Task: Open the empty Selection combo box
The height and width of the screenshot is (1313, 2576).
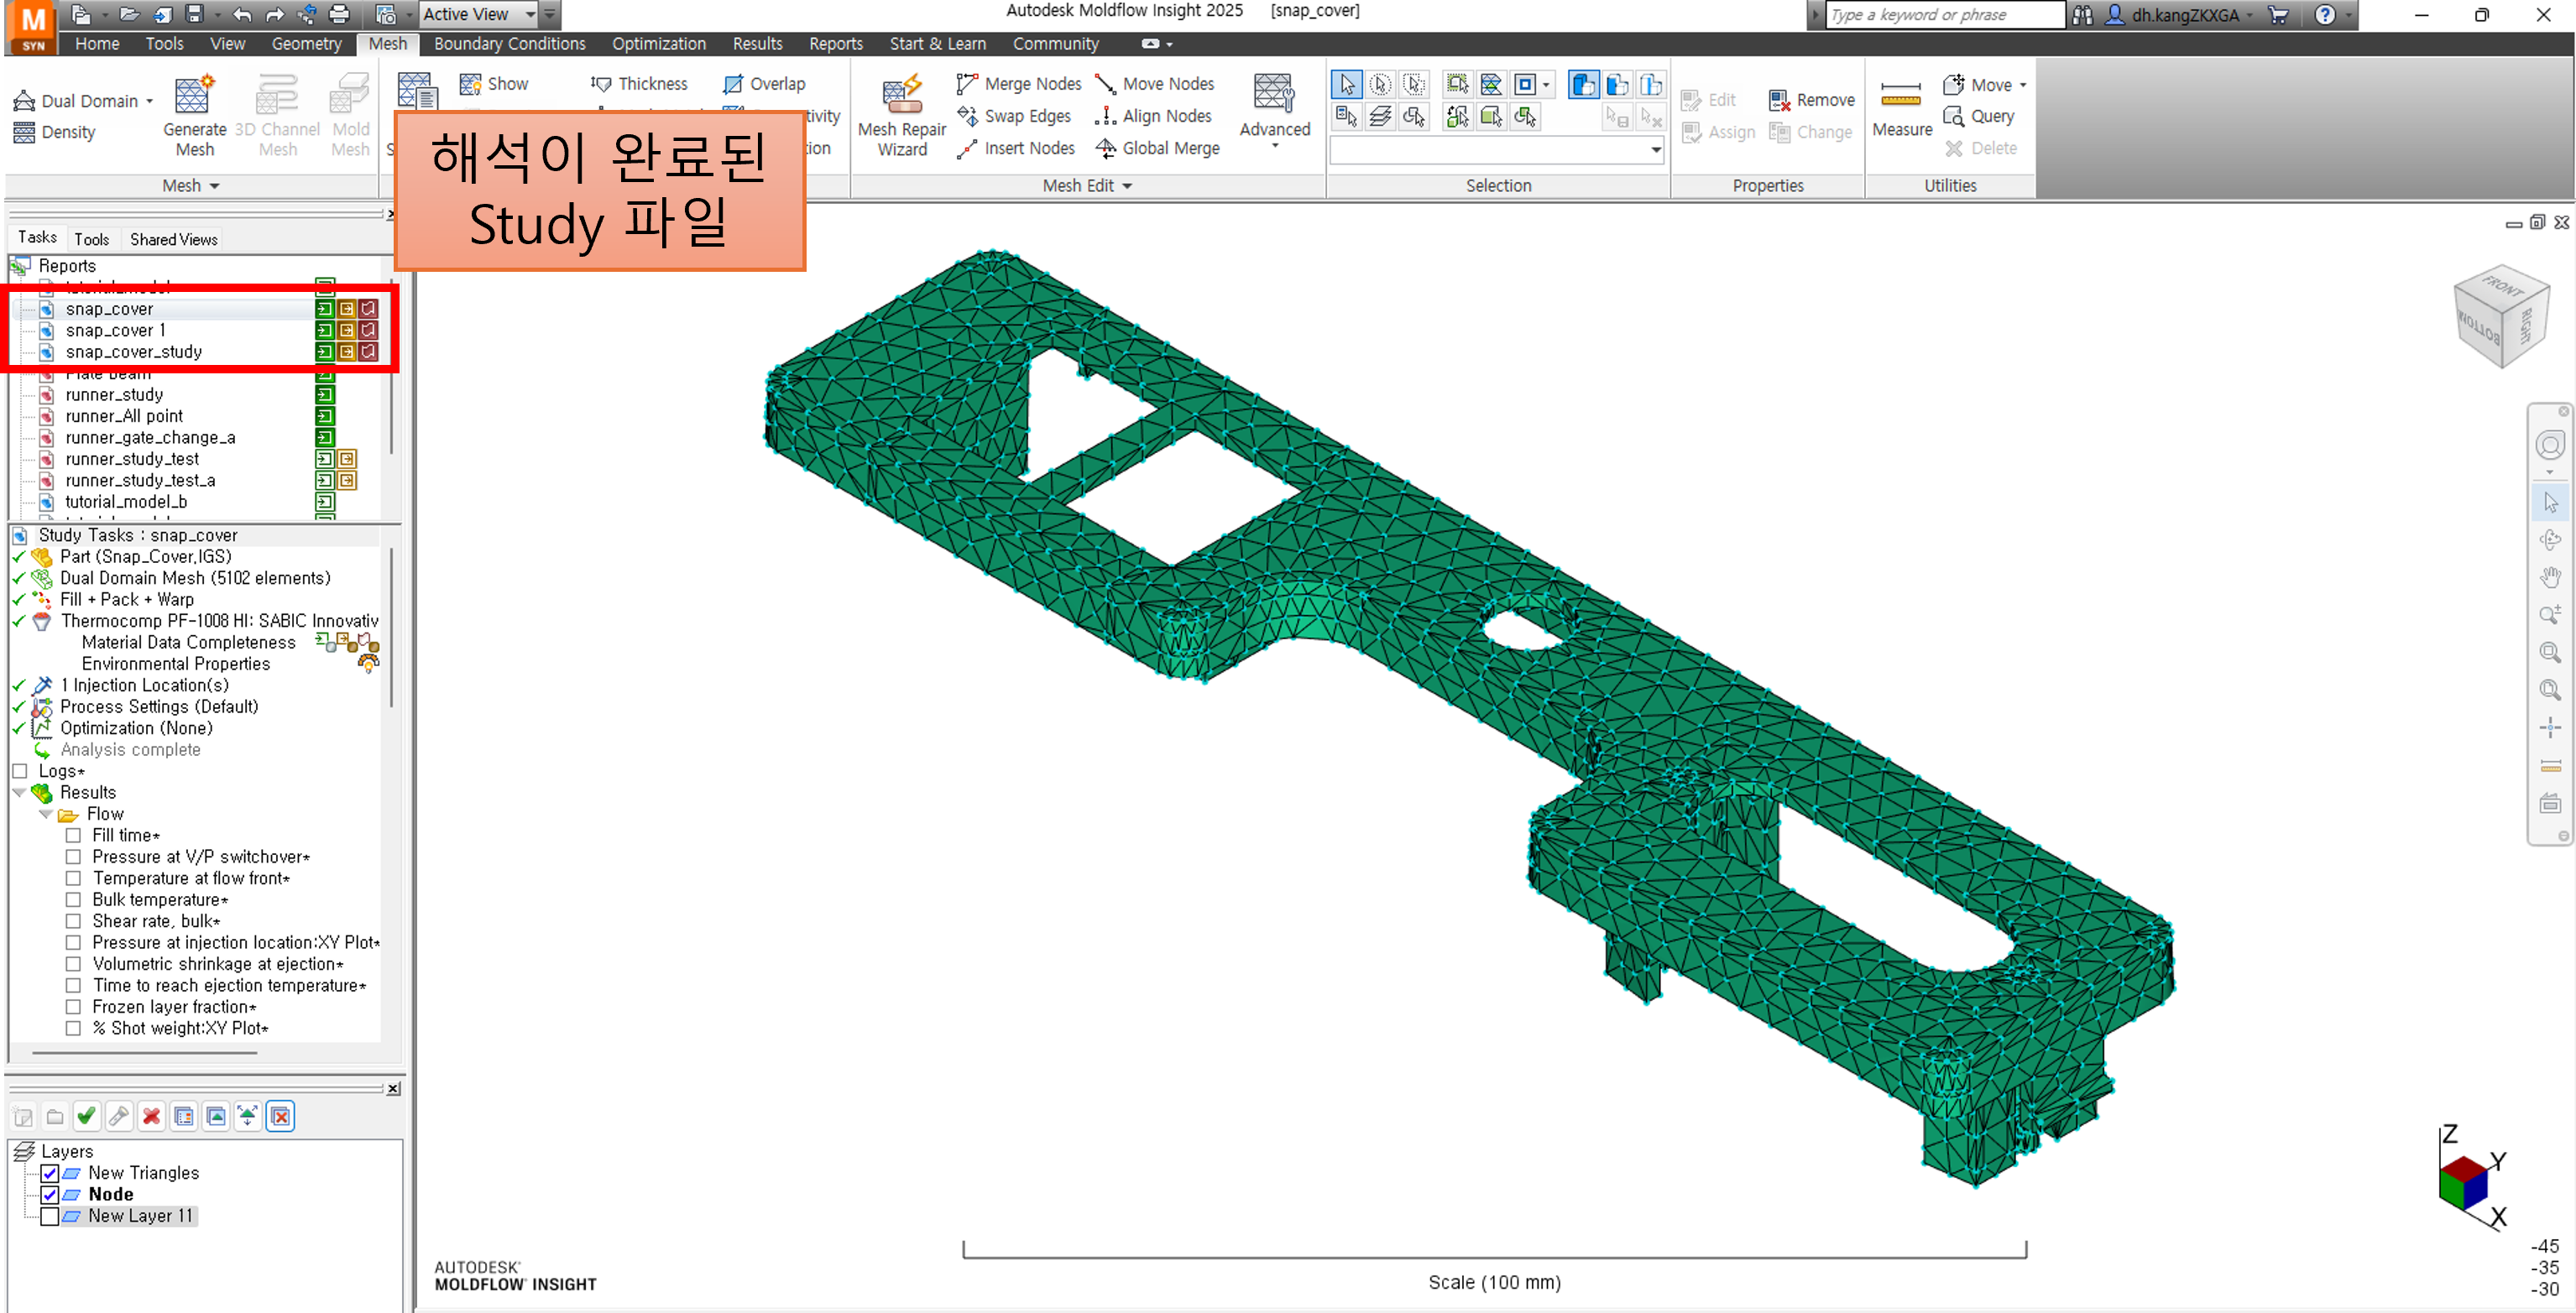Action: click(1497, 150)
